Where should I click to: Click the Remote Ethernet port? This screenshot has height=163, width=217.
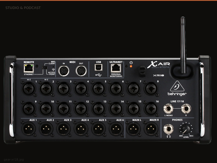[x=29, y=68]
